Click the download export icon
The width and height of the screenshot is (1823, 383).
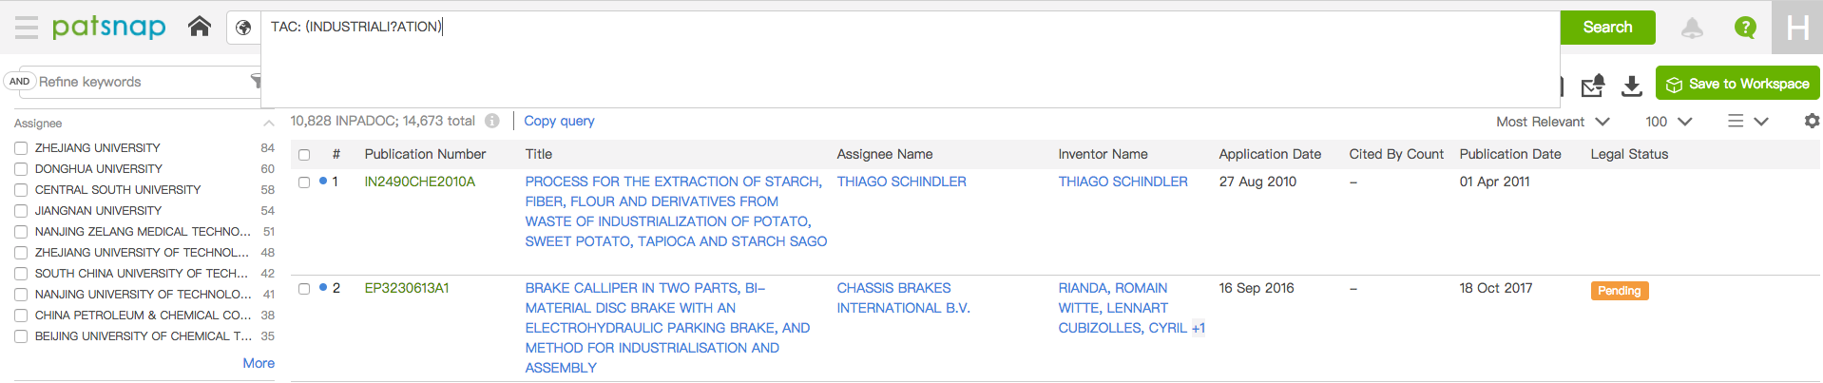point(1632,86)
